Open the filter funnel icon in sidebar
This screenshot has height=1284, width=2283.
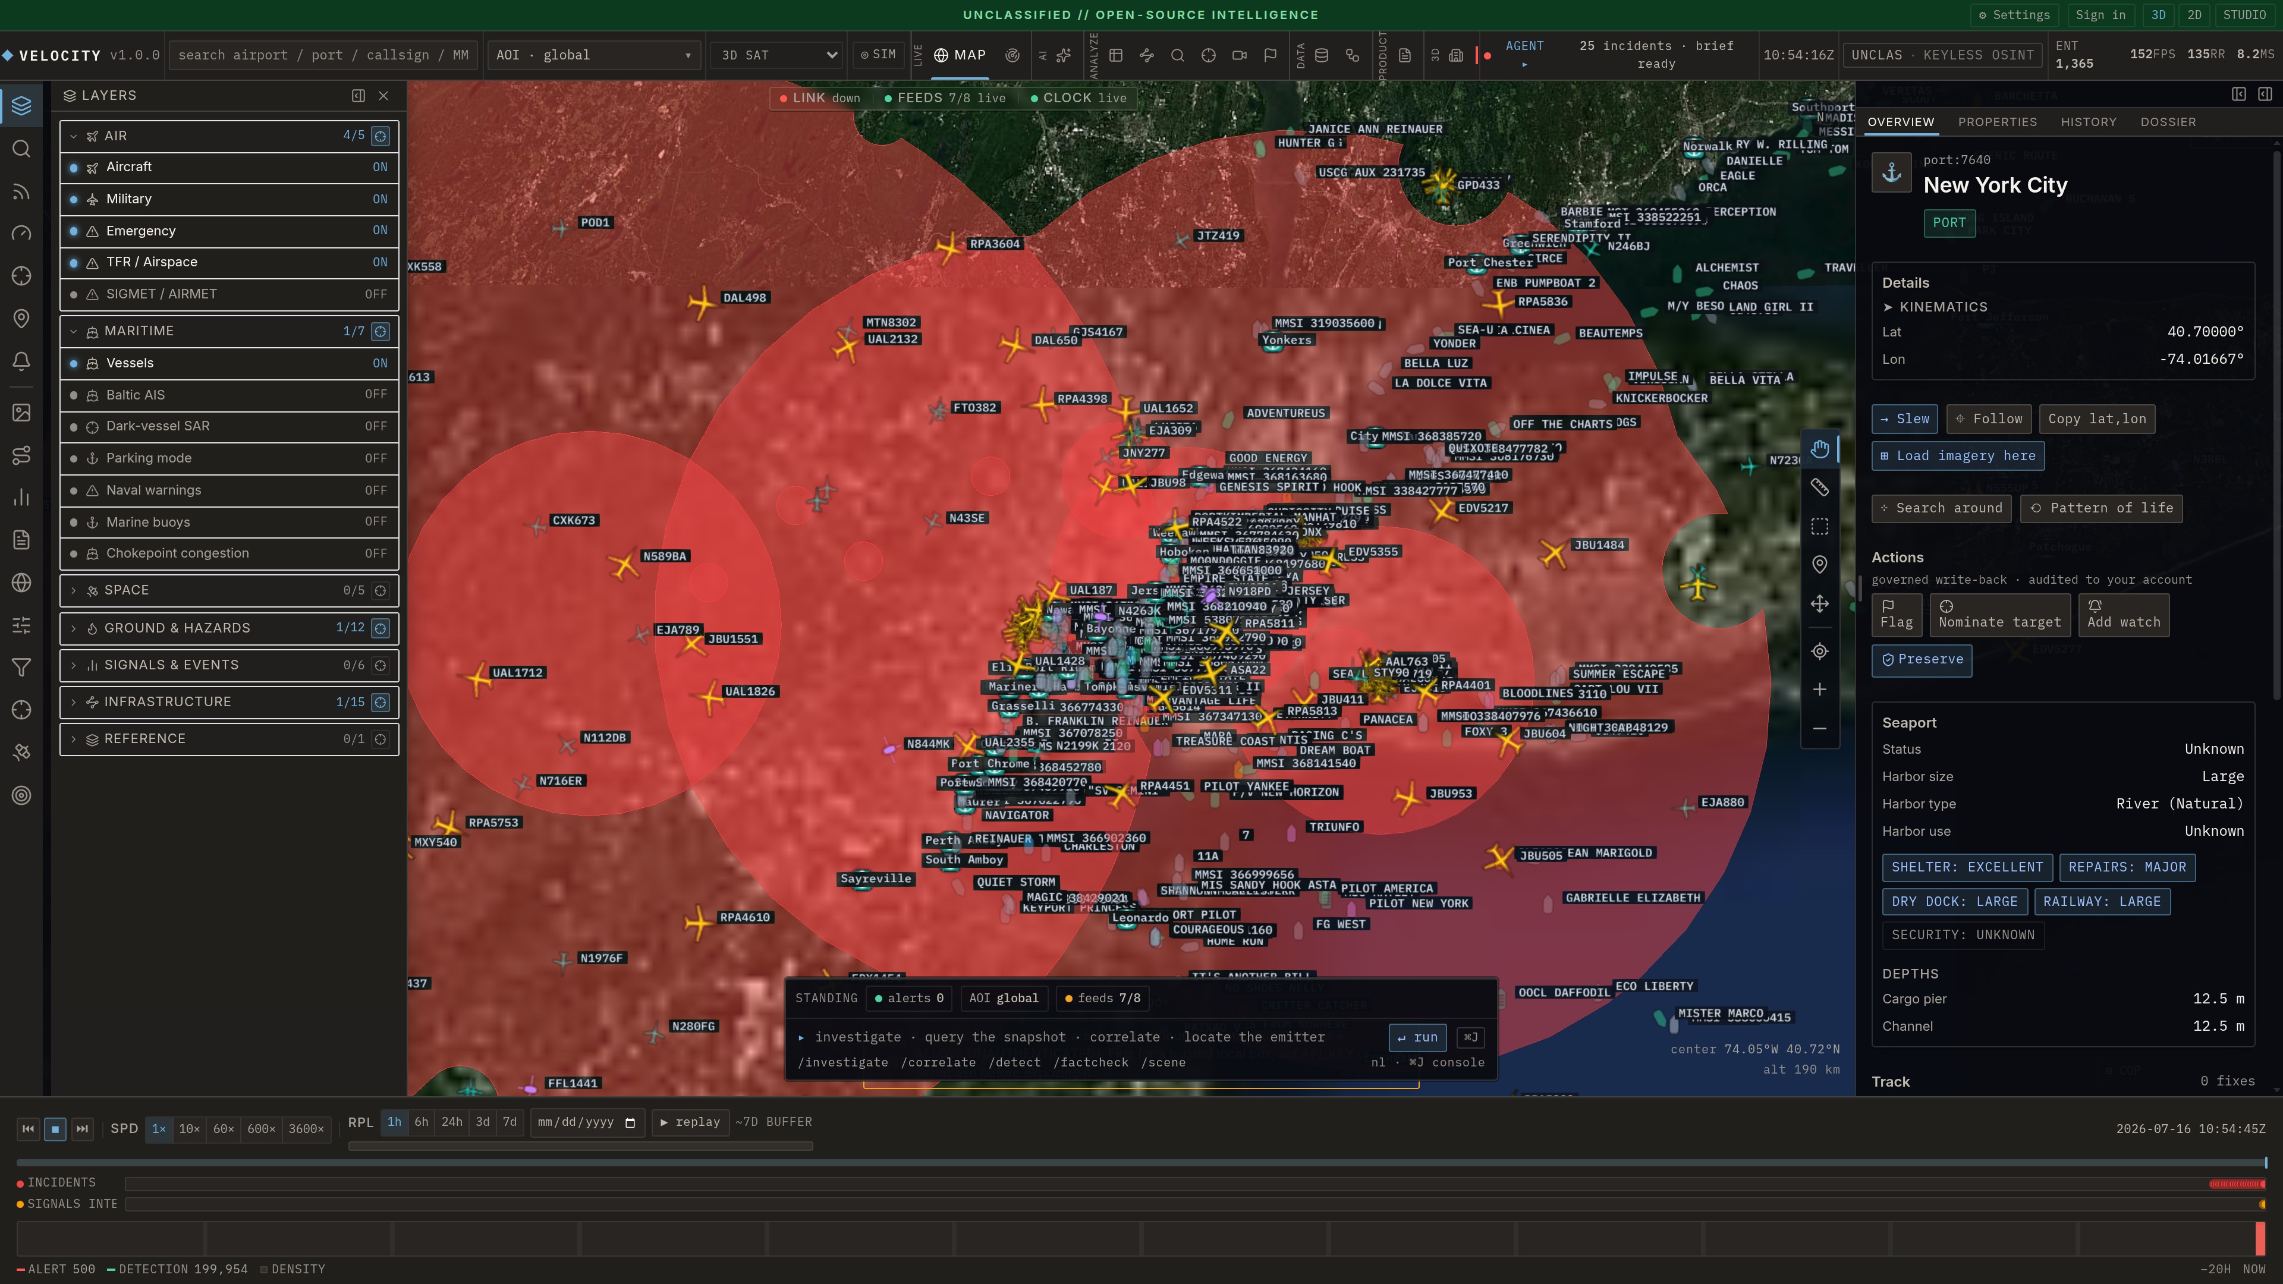coord(21,667)
